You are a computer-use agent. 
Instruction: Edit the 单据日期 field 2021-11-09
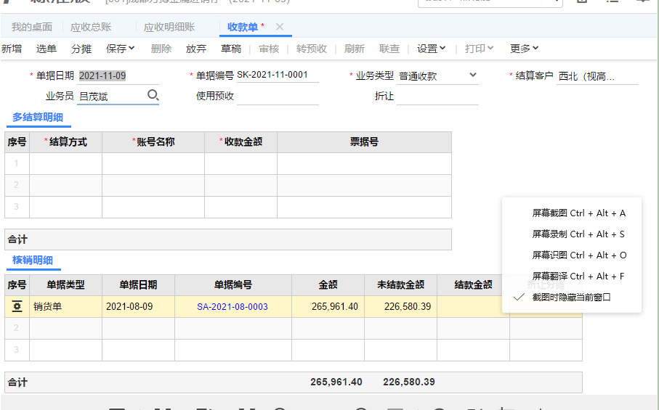click(118, 75)
